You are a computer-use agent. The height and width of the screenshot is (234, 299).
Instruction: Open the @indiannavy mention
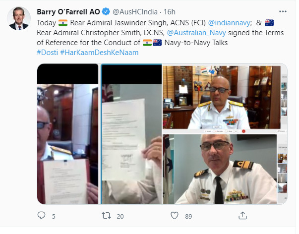229,23
